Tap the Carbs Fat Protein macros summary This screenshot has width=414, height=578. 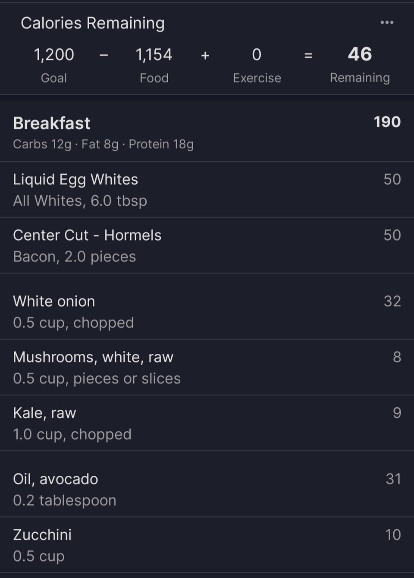coord(103,144)
